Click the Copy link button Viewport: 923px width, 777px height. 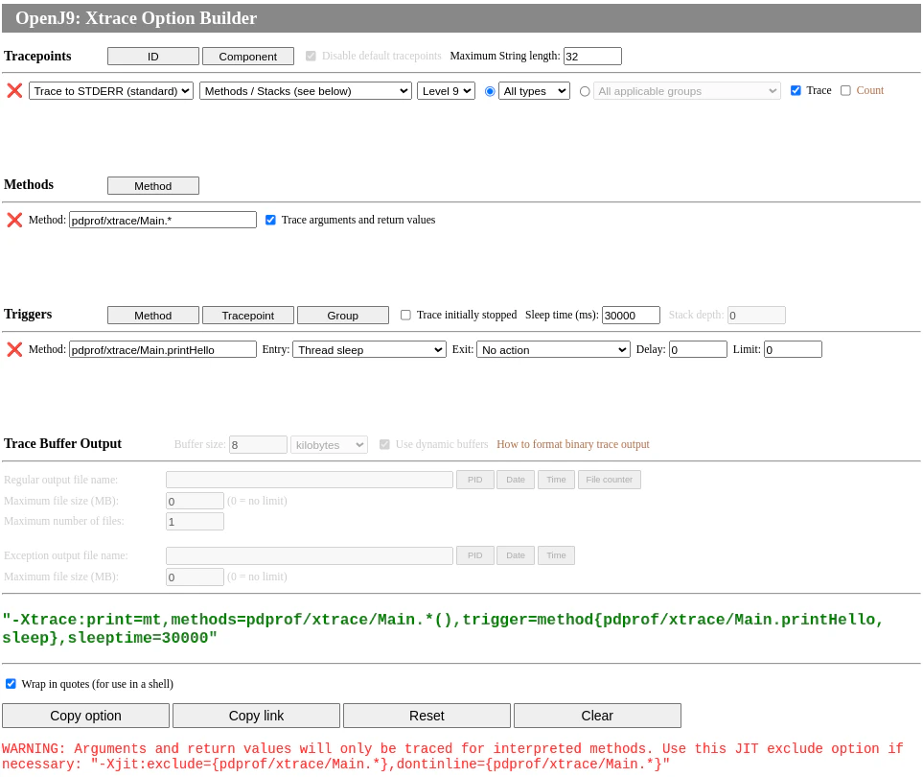pos(256,716)
